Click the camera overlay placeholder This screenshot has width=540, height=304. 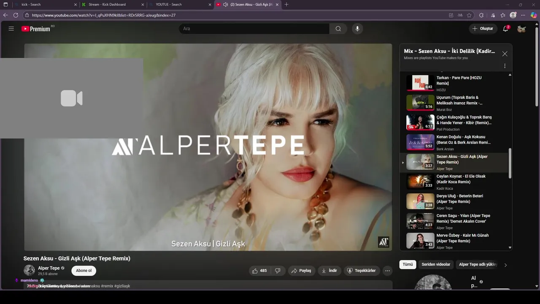point(71,98)
